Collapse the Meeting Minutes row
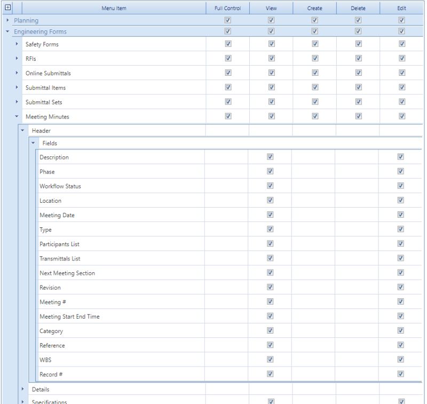This screenshot has height=404, width=427. click(17, 116)
